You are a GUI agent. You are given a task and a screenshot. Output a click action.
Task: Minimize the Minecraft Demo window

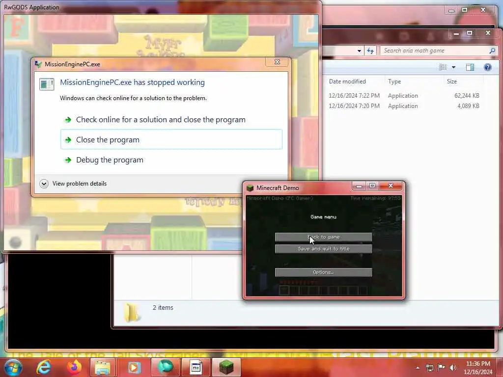click(x=359, y=186)
